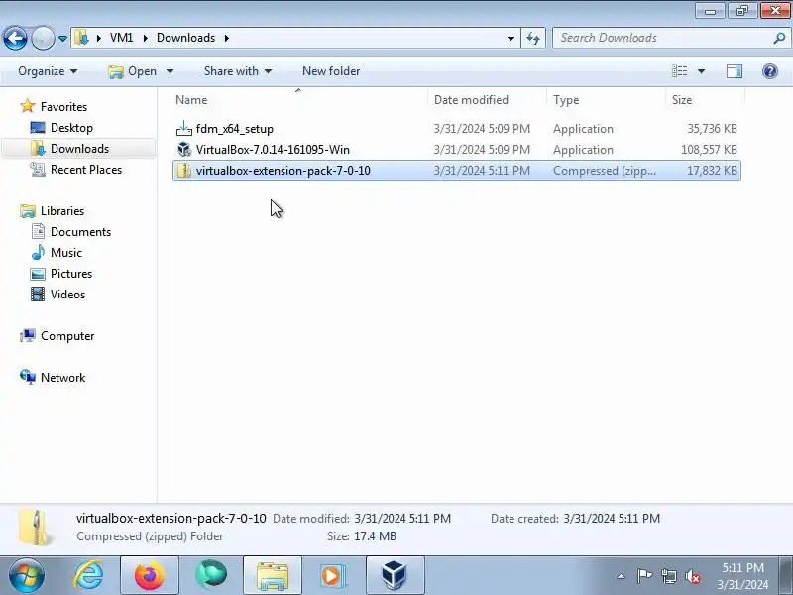This screenshot has height=595, width=793.
Task: Expand the Open button dropdown arrow
Action: coord(170,71)
